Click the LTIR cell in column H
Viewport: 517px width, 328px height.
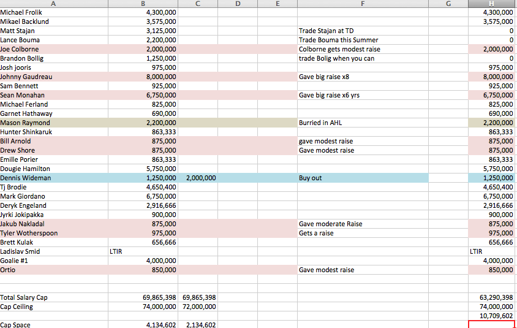(491, 251)
